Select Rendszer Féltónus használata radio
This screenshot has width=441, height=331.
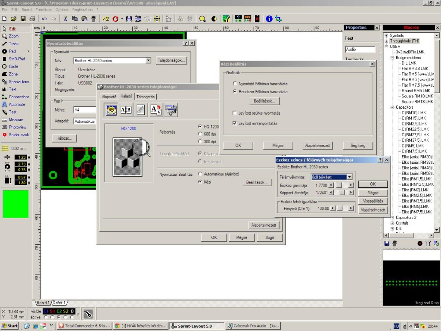pyautogui.click(x=235, y=91)
